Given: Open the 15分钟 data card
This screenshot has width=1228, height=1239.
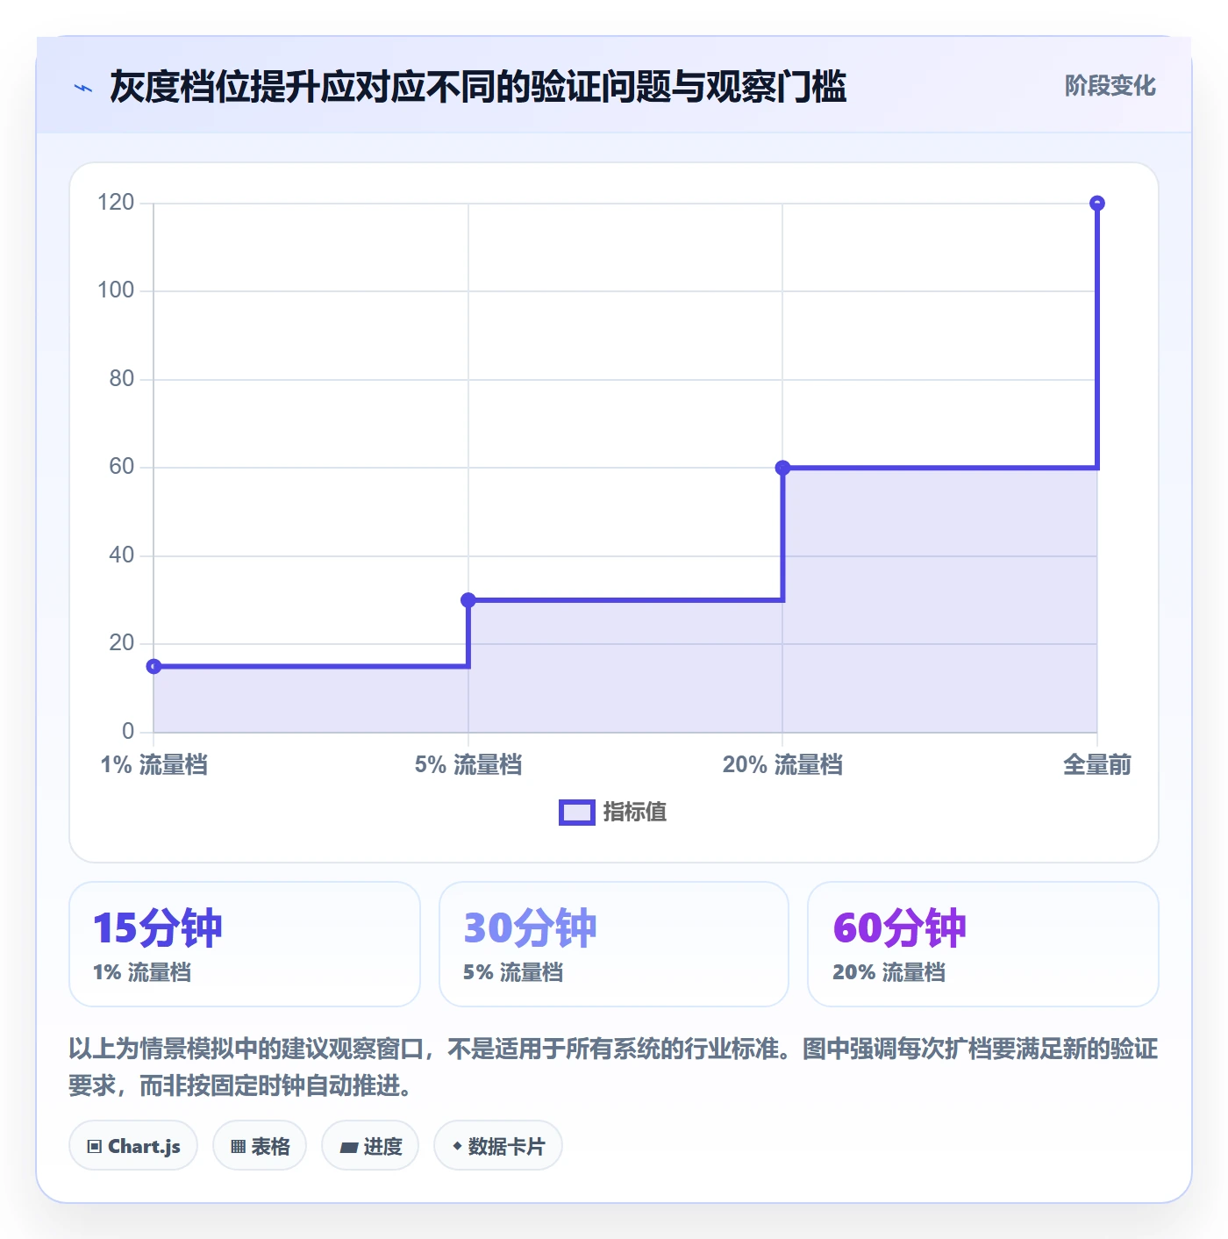Looking at the screenshot, I should (245, 944).
